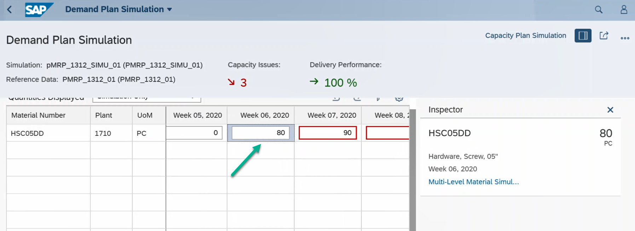Click the share export icon
This screenshot has width=635, height=231.
pyautogui.click(x=604, y=36)
